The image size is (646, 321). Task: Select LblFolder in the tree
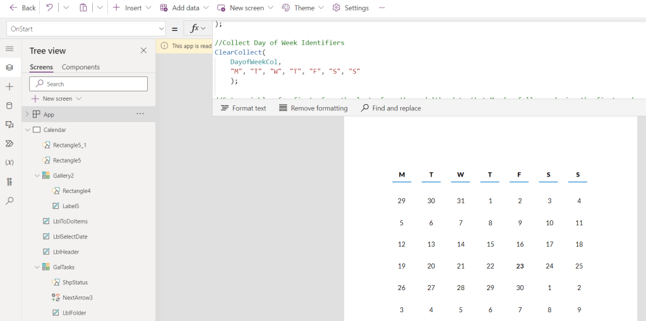tap(74, 312)
